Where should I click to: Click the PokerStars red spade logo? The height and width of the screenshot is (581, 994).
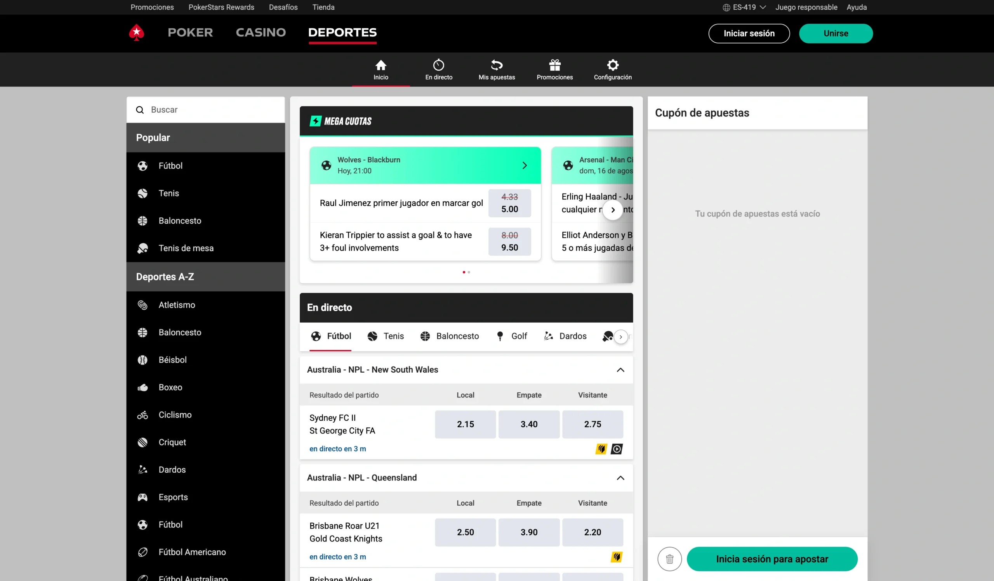(136, 33)
